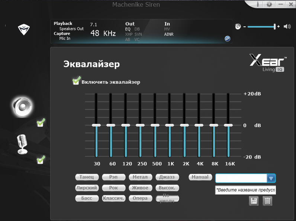The image size is (296, 221).
Task: Choose the "Manual" equalizer mode
Action: pos(201,177)
